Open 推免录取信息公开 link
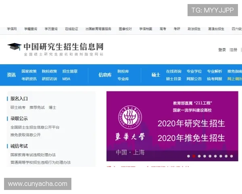The image size is (242, 194). [x=25, y=135]
